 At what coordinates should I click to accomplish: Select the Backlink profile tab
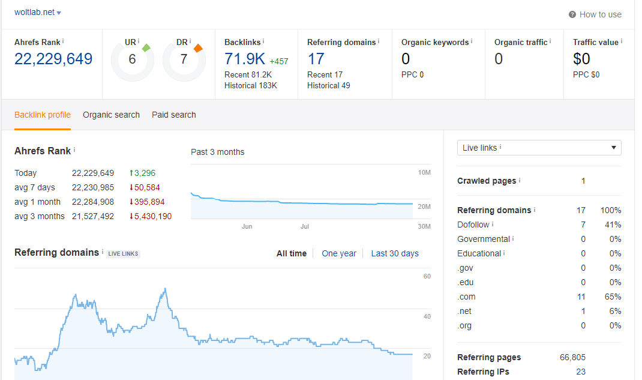(42, 115)
